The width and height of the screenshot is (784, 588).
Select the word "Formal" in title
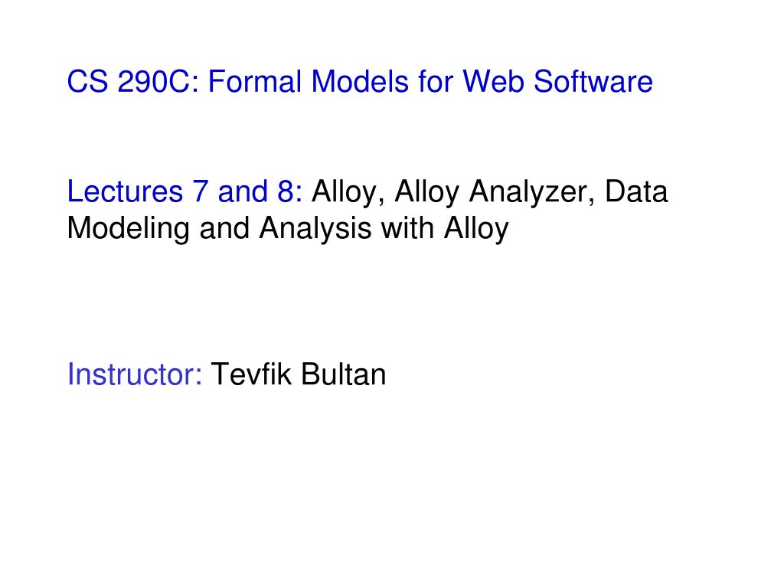pyautogui.click(x=255, y=81)
